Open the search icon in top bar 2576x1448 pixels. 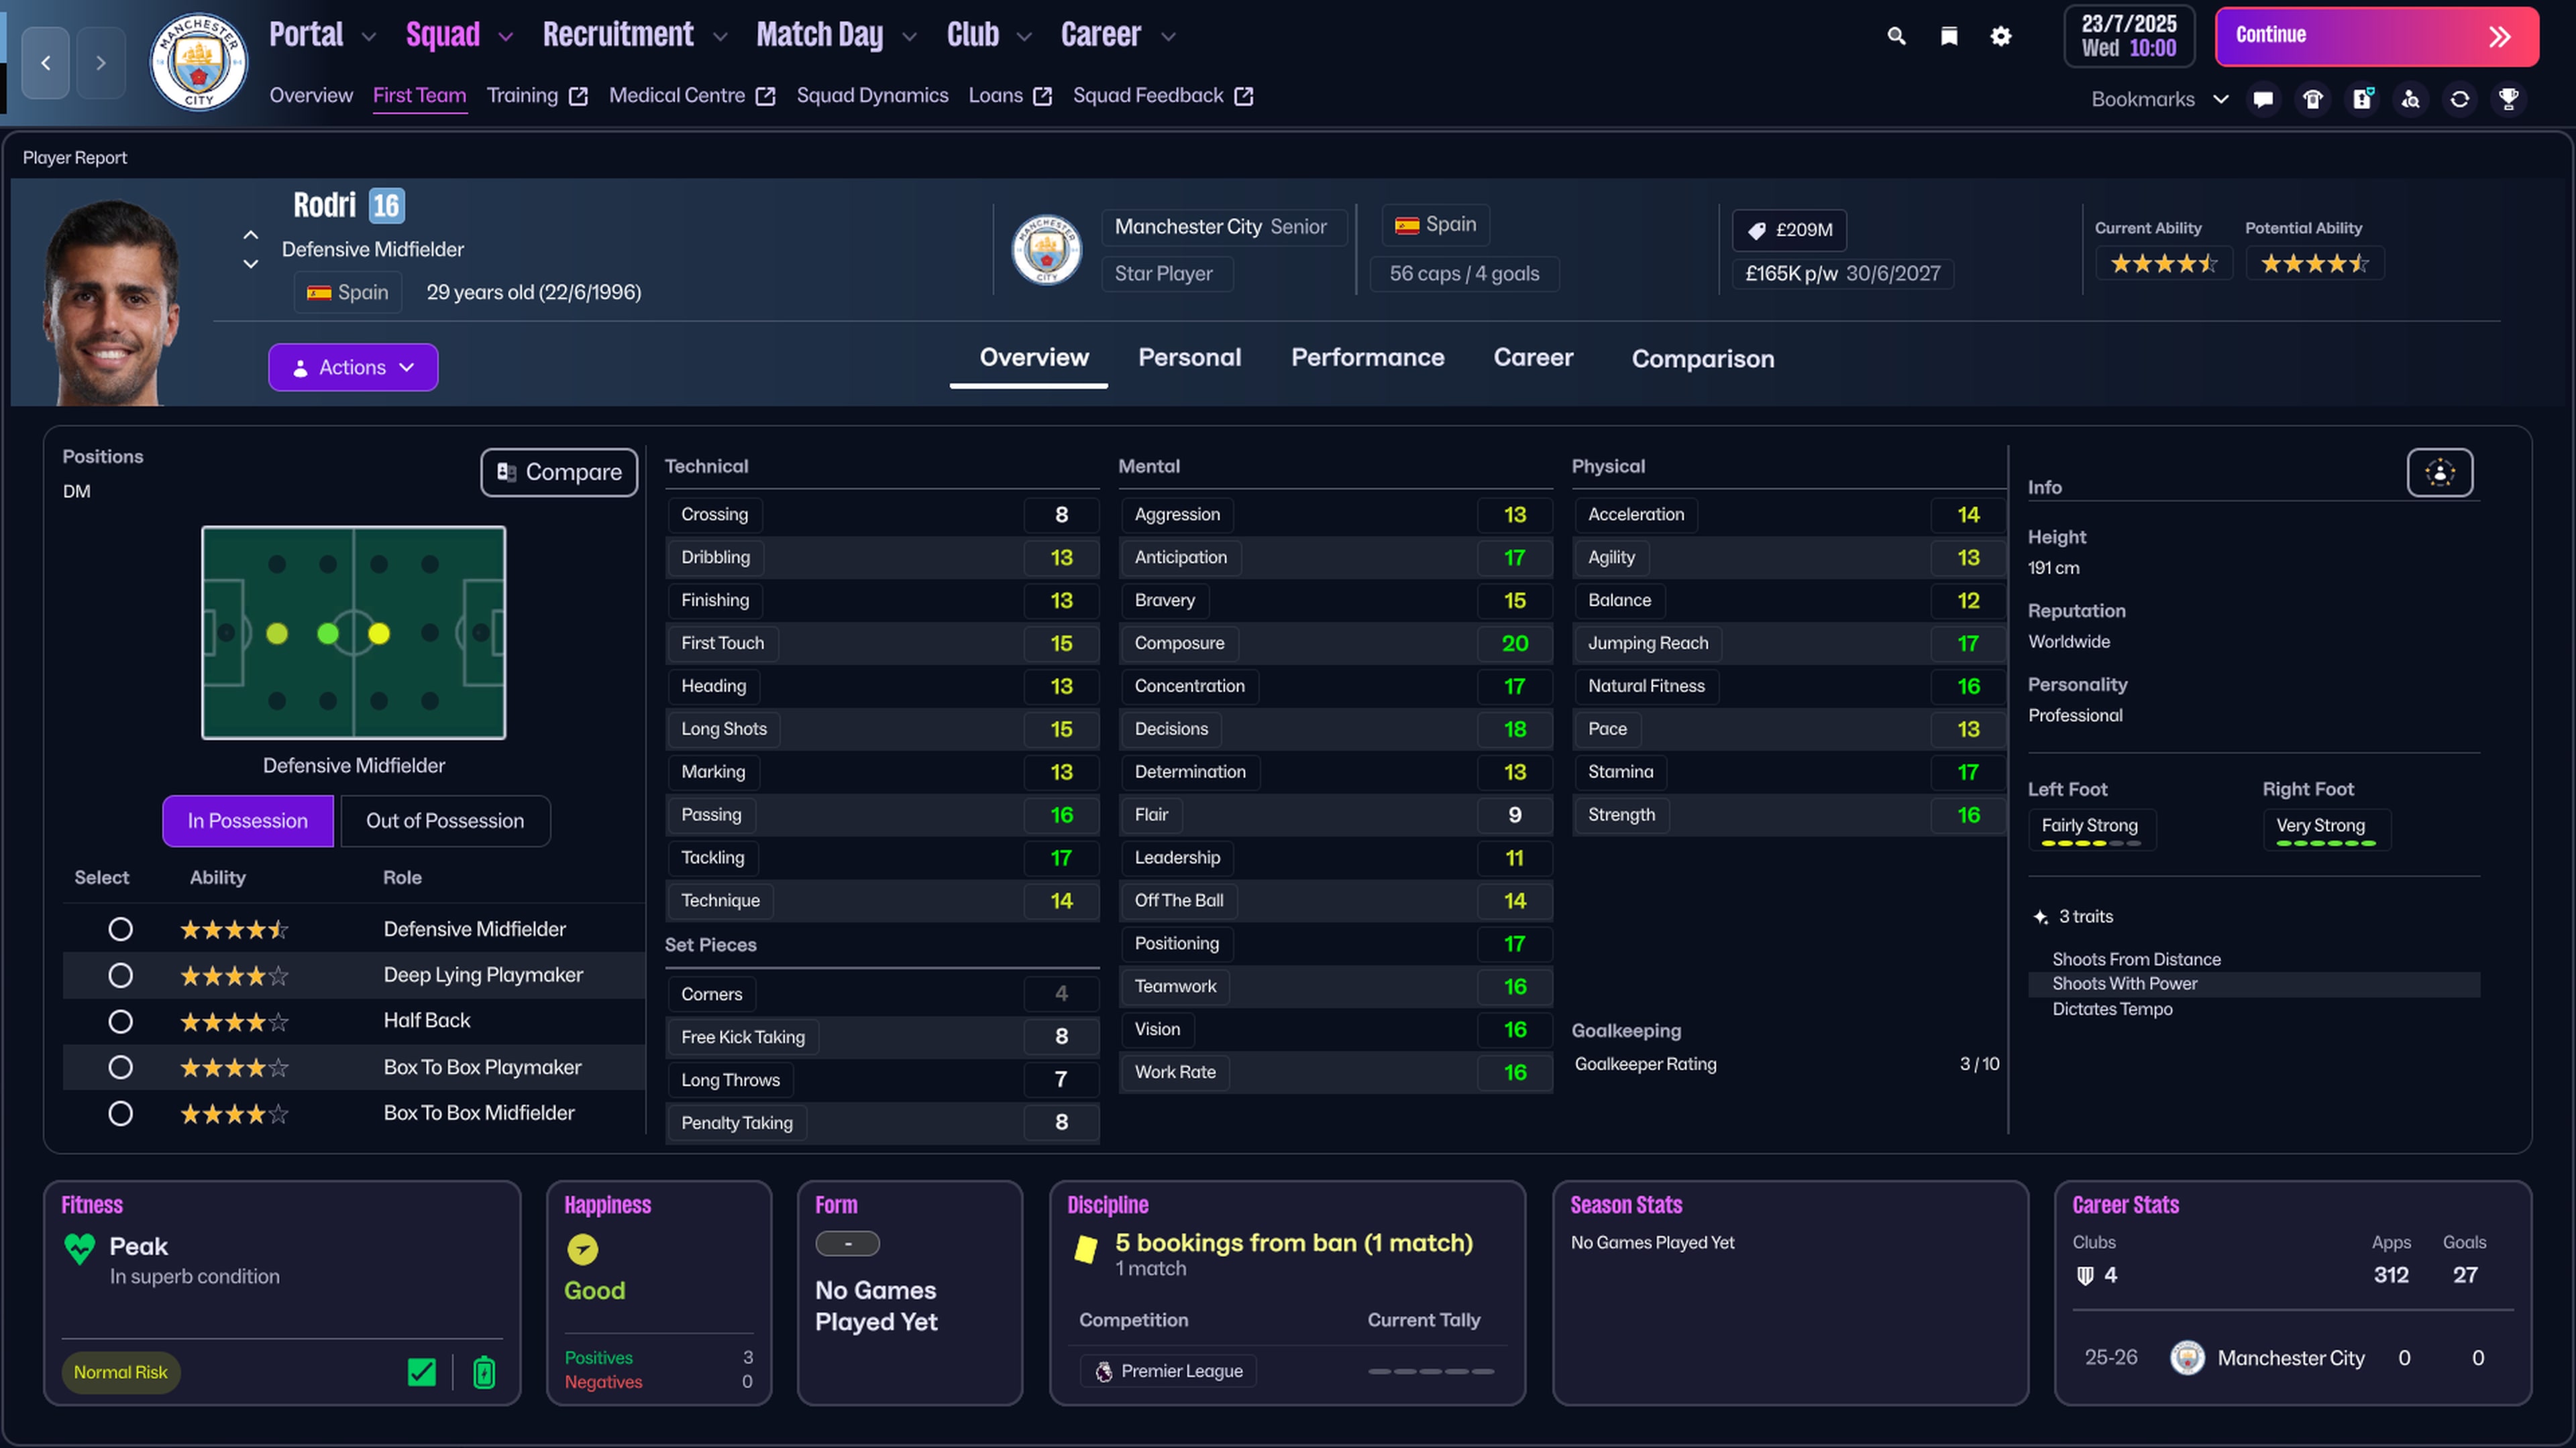click(1897, 35)
